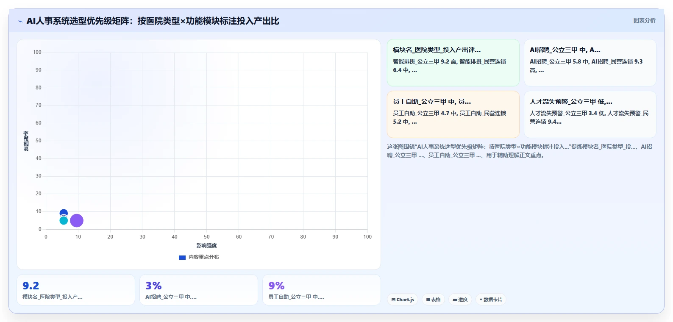Image resolution: width=673 pixels, height=322 pixels.
Task: Click the 表格 tag icon
Action: tap(428, 300)
